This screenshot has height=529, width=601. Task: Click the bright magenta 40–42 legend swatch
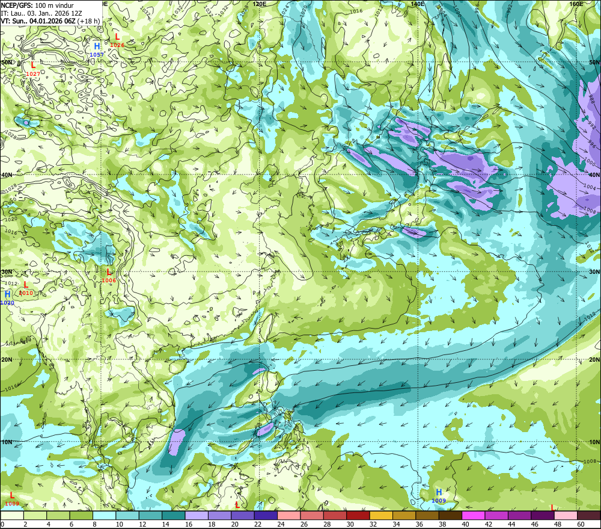474,515
